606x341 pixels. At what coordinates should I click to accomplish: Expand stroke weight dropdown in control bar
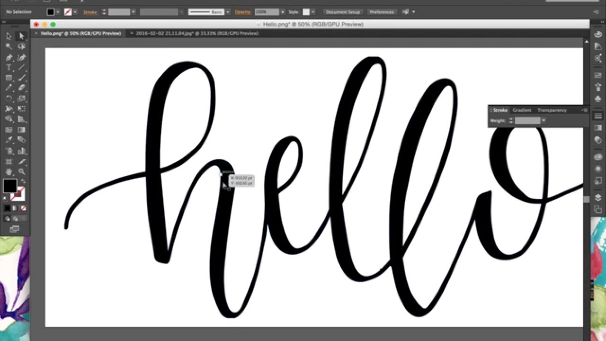[134, 12]
